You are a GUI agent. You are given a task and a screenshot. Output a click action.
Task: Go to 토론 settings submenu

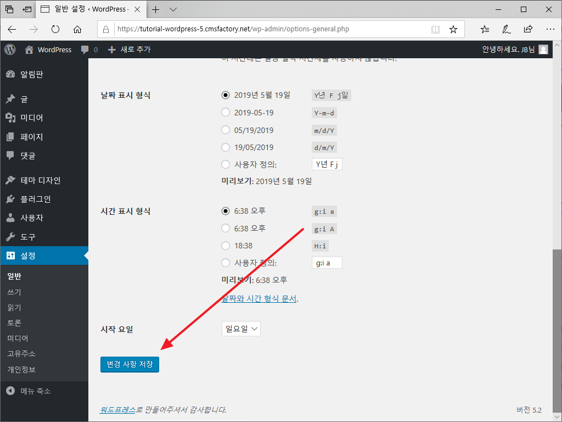[14, 323]
